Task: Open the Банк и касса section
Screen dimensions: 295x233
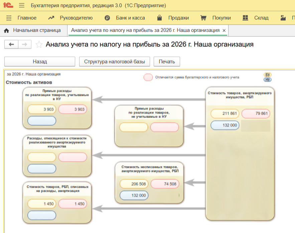Action: tap(130, 18)
